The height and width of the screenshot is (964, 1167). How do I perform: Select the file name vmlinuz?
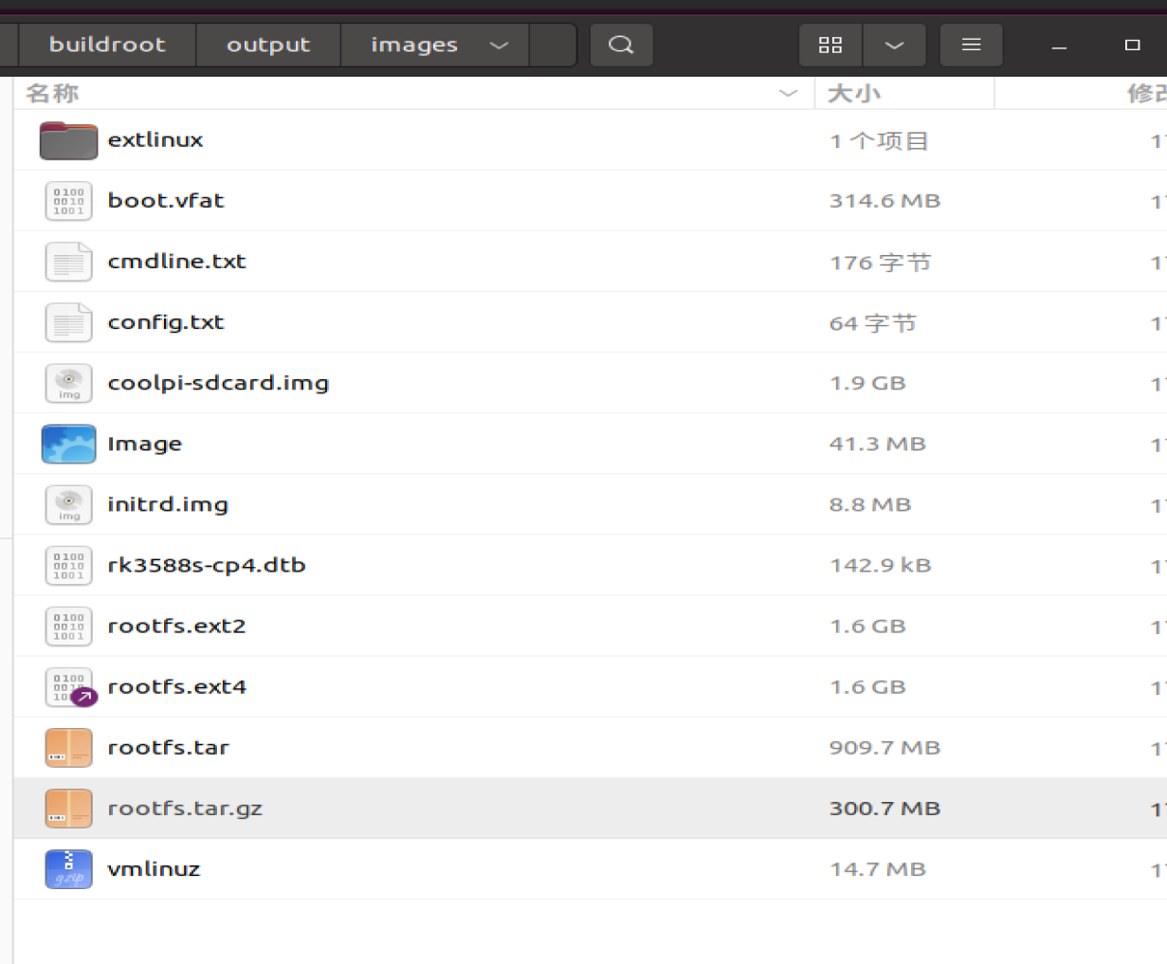[x=154, y=868]
